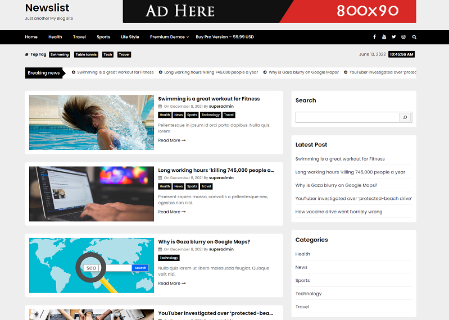Viewport: 449px width, 320px height.
Task: Click the calendar icon on the Long working hours post
Action: 160,178
